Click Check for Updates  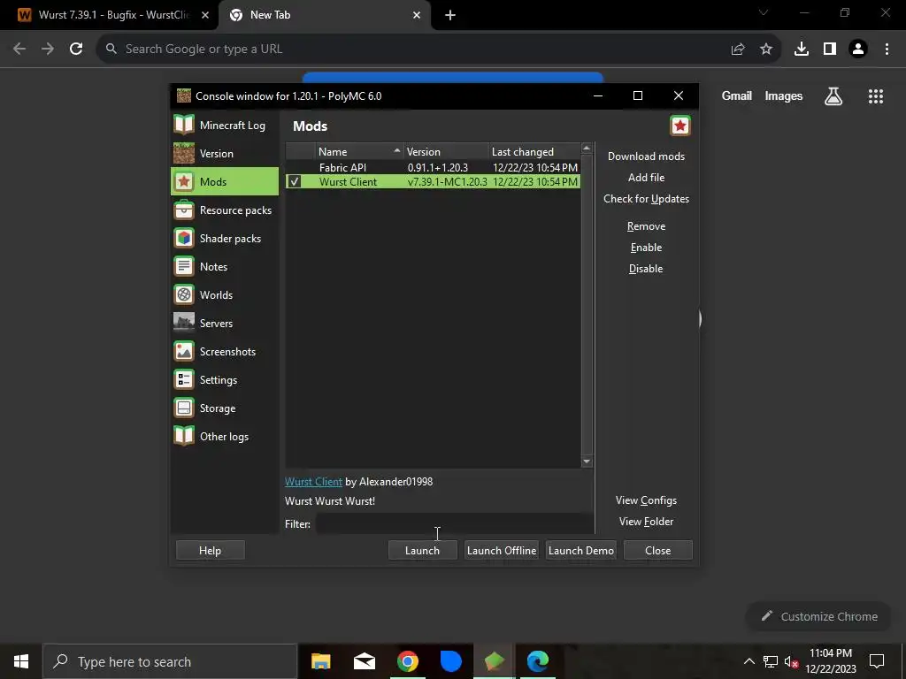646,199
